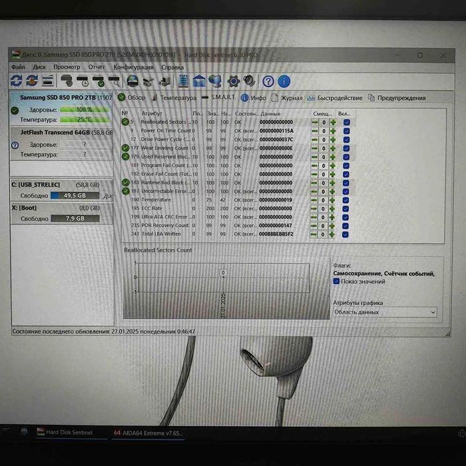466x466 pixels.
Task: Click question mark icon beside JetFlash health
Action: tap(15, 145)
